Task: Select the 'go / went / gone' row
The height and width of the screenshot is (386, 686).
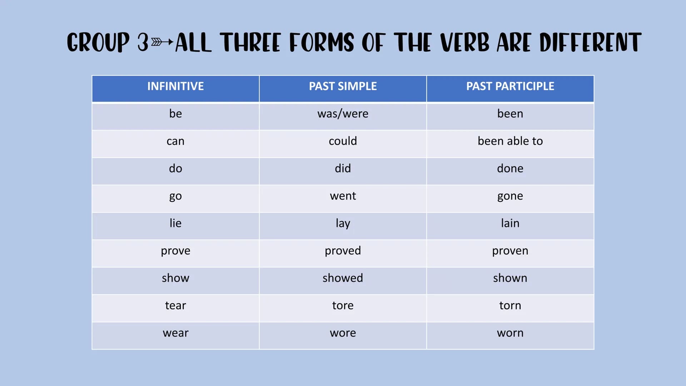Action: pos(343,196)
